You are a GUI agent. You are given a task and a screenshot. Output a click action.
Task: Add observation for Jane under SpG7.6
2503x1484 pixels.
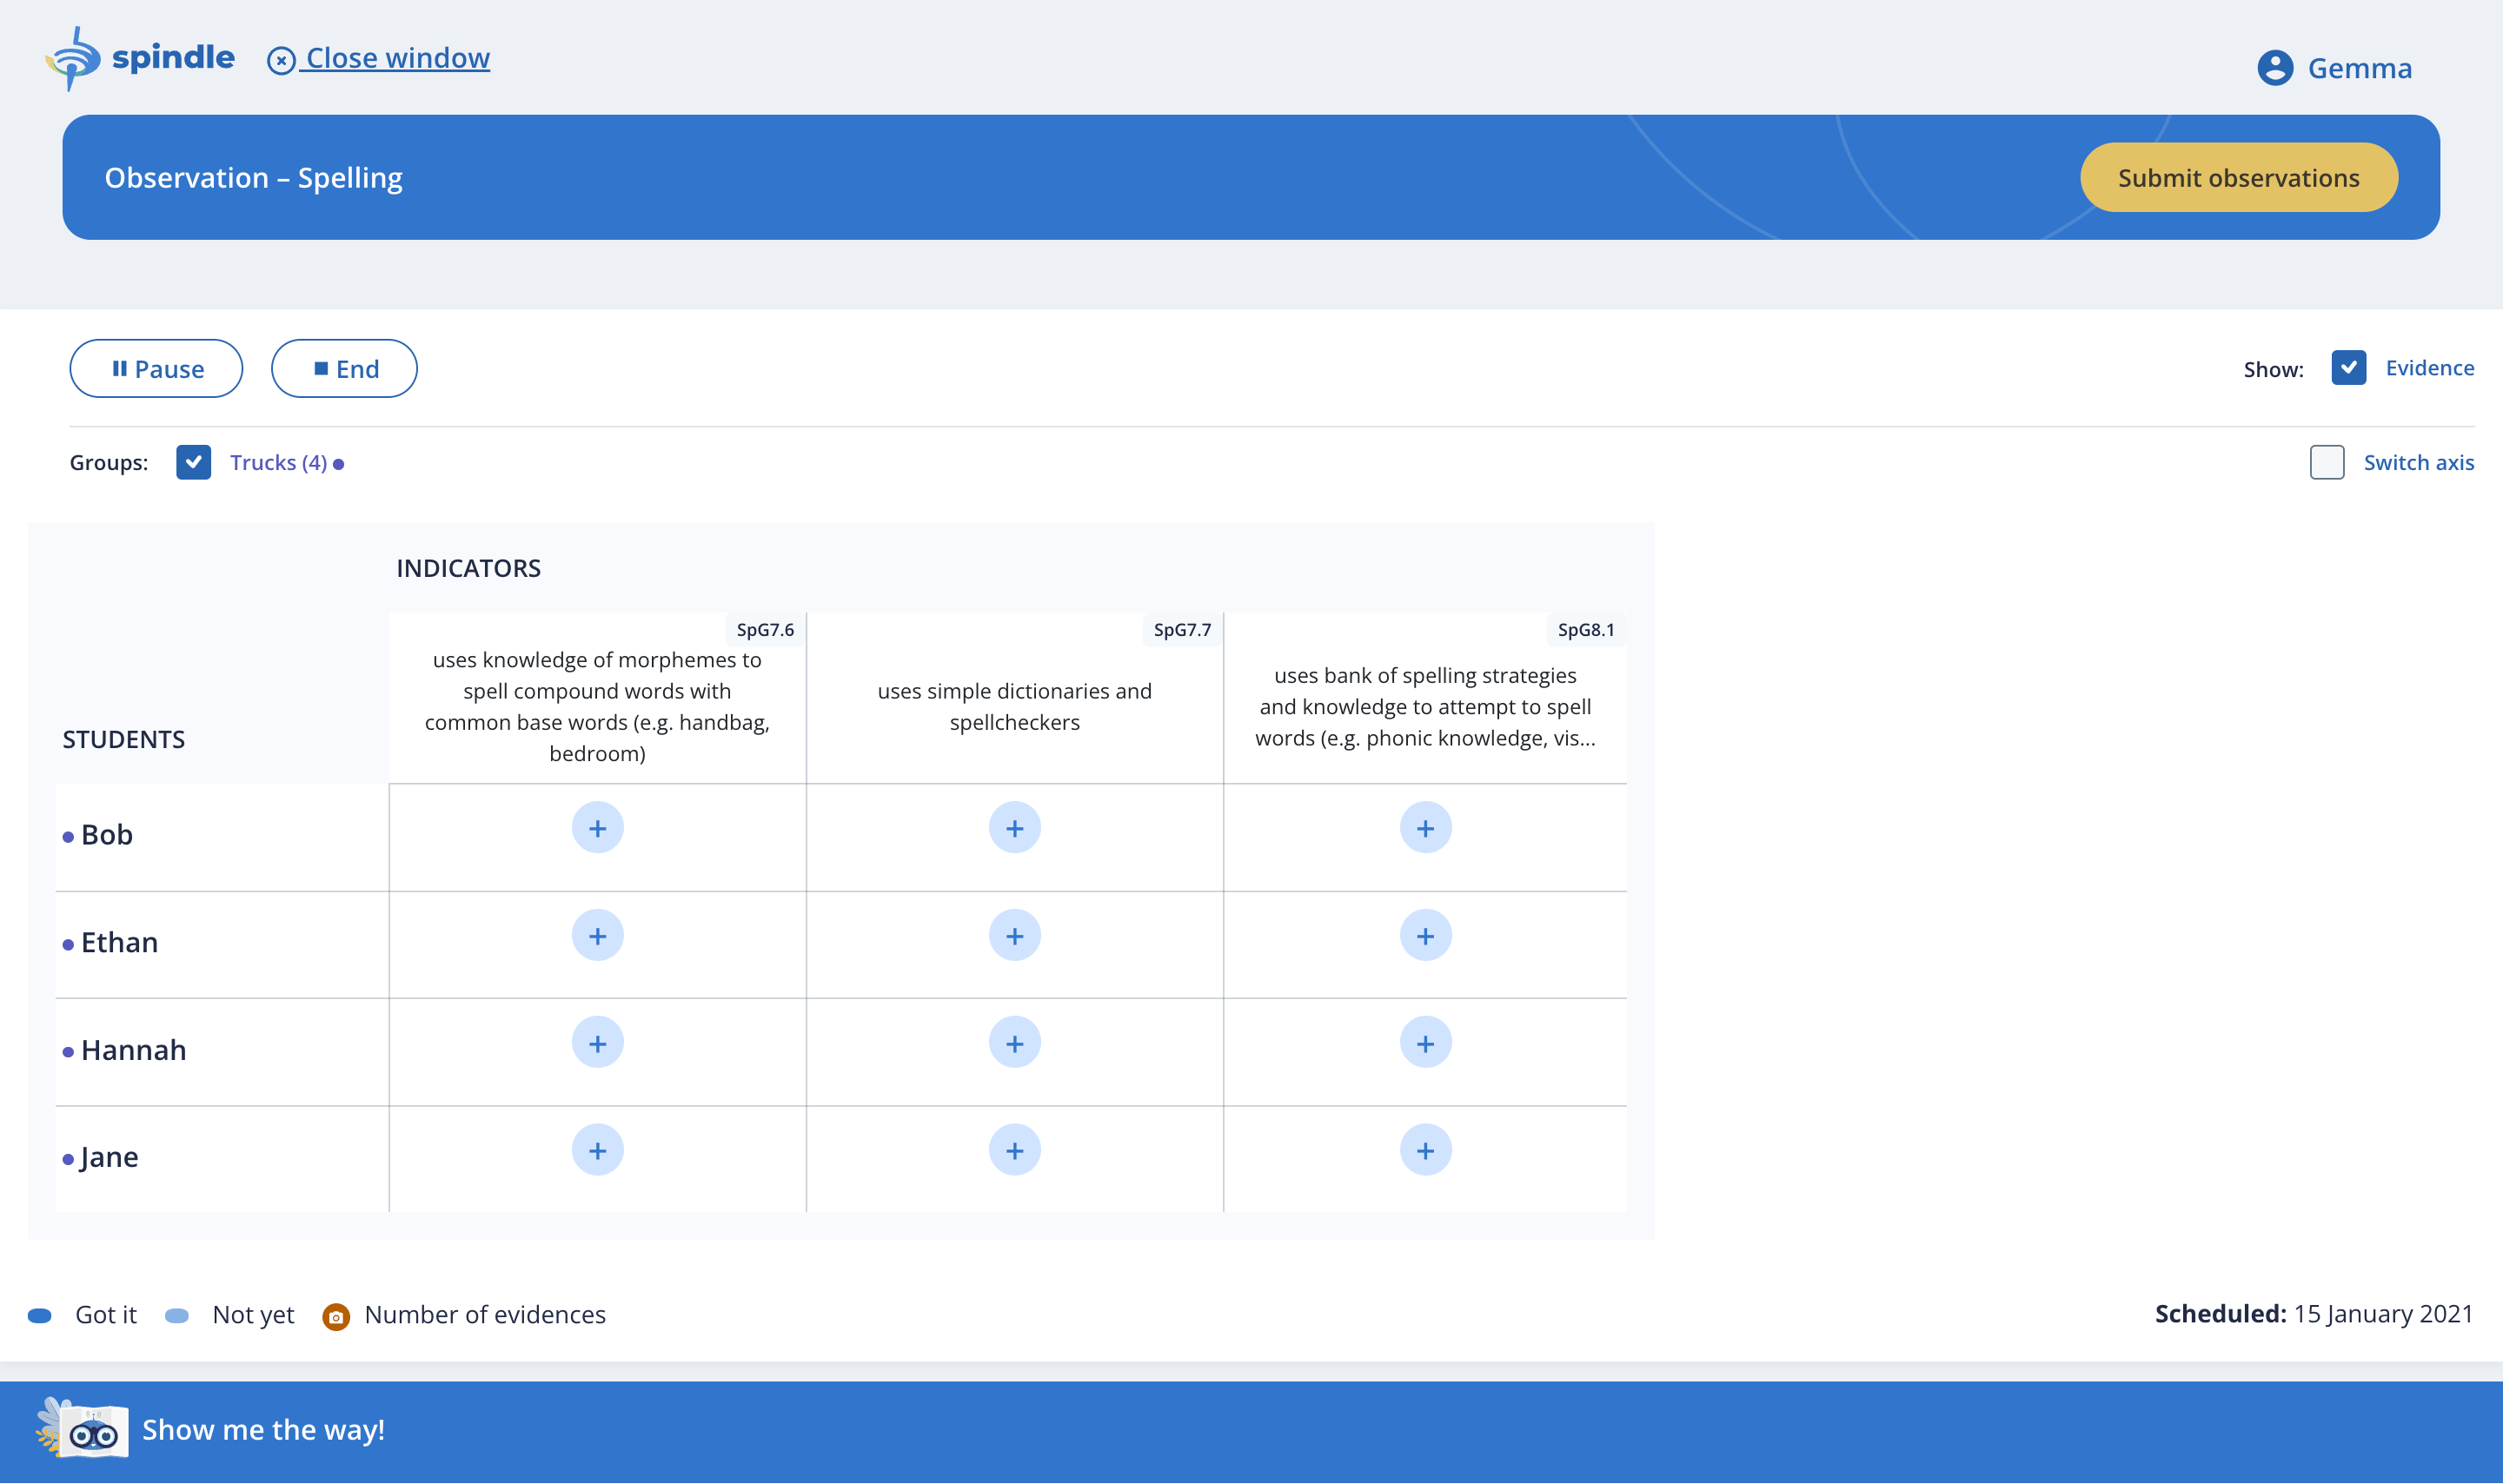coord(597,1150)
